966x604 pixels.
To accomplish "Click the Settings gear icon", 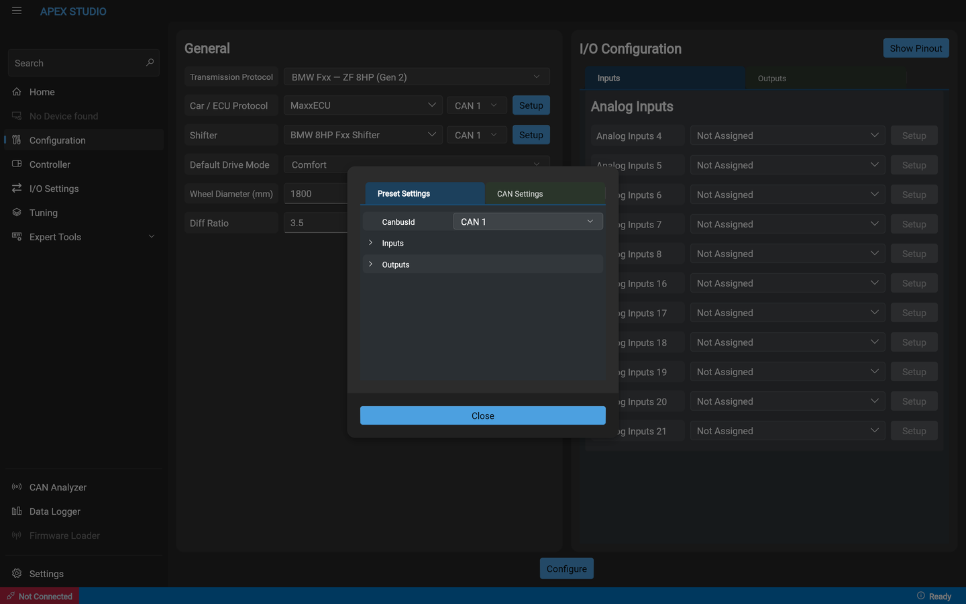I will click(x=17, y=574).
